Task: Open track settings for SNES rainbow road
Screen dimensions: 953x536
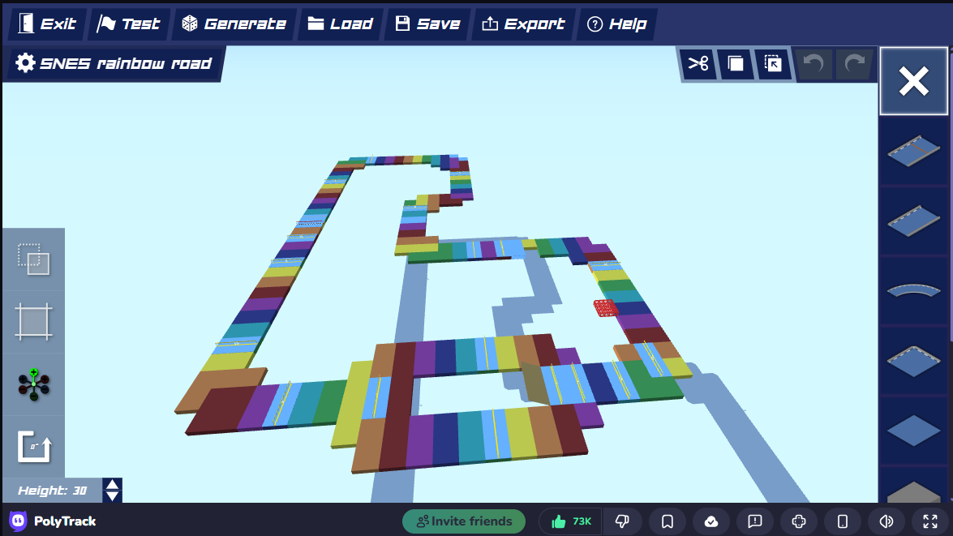Action: click(114, 63)
